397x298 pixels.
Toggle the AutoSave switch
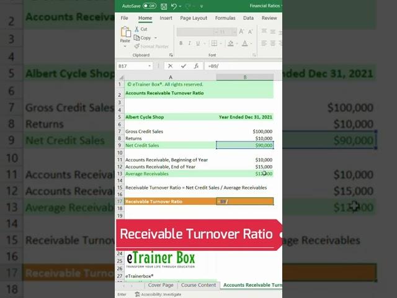point(149,6)
